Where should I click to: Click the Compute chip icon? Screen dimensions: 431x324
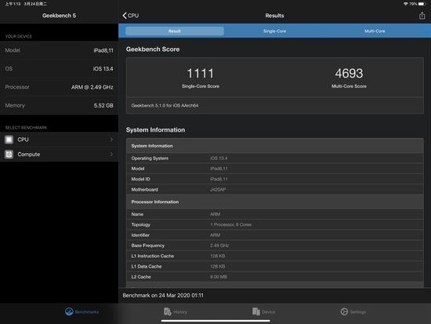(9, 155)
